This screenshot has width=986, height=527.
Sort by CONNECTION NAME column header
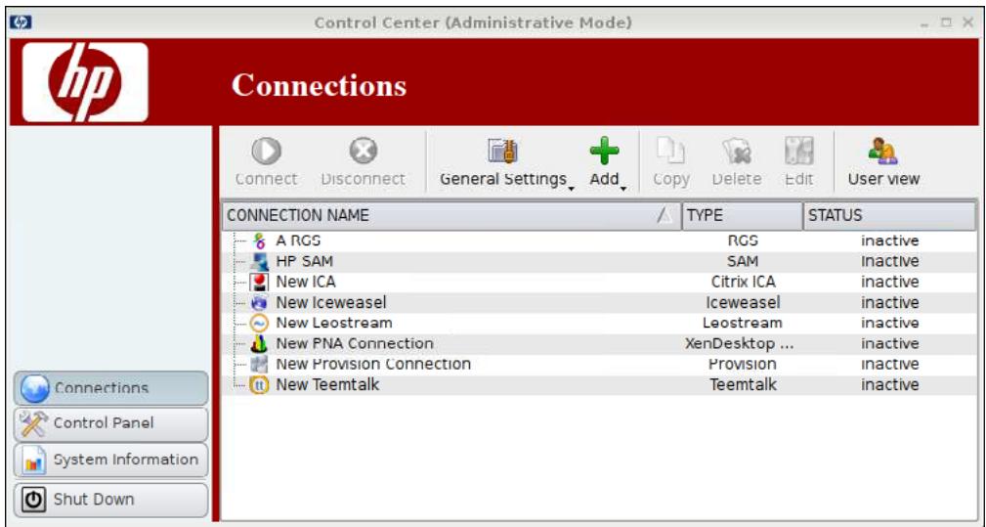[451, 216]
